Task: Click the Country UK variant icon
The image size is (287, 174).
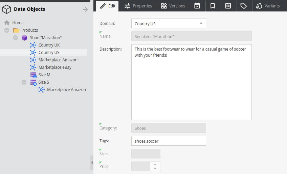Action: pos(33,45)
